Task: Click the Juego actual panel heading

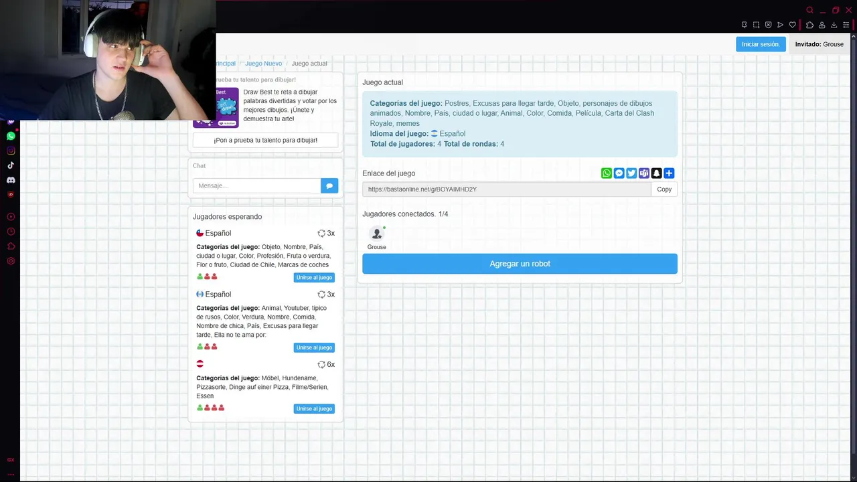Action: coord(382,82)
